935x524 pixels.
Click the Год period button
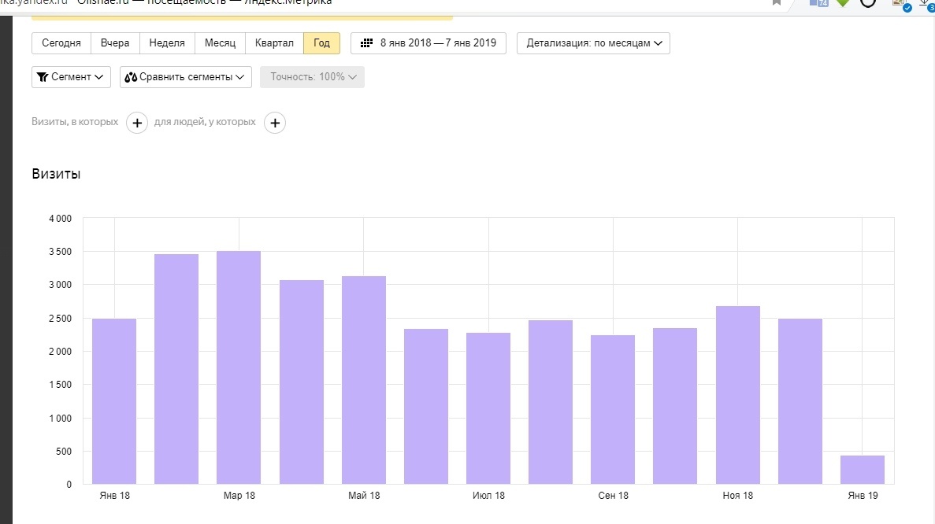[x=321, y=43]
